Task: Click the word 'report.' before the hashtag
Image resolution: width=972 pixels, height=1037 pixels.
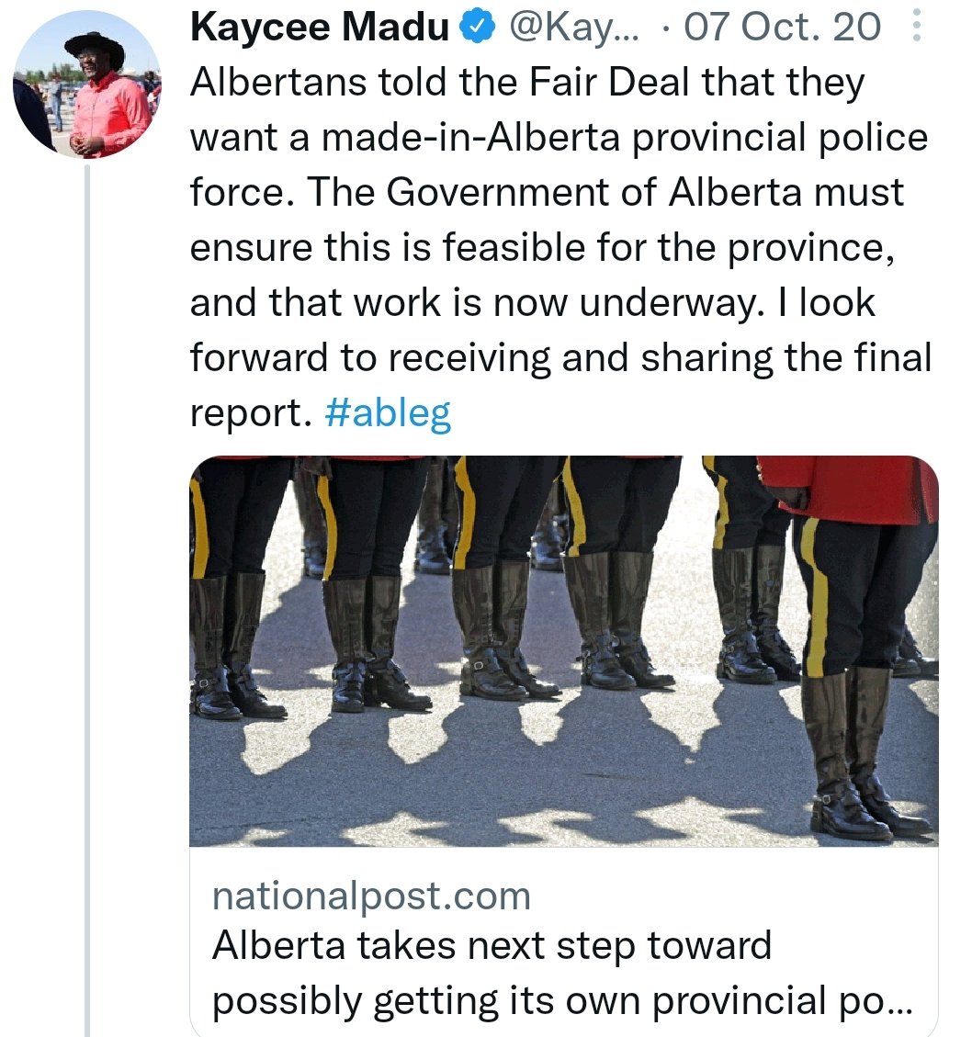Action: click(251, 414)
